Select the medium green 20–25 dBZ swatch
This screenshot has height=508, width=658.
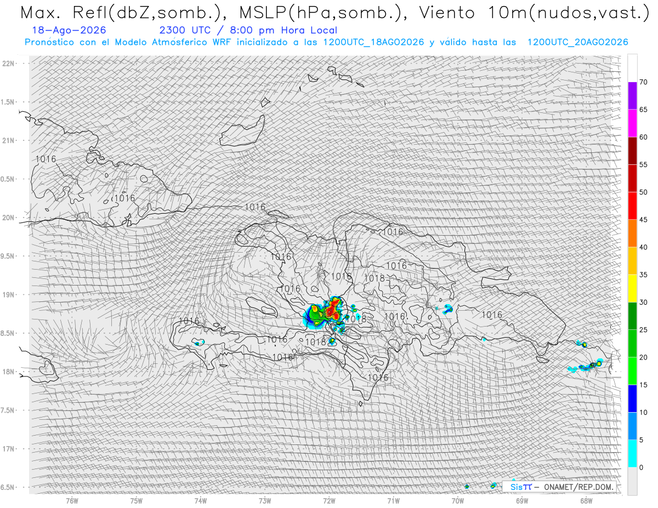pyautogui.click(x=632, y=343)
